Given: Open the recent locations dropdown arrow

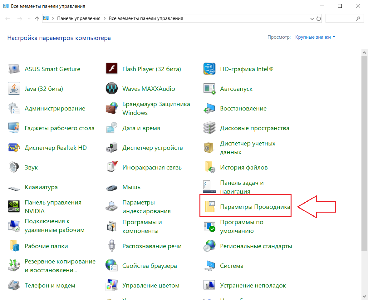Looking at the screenshot, I should [29, 18].
